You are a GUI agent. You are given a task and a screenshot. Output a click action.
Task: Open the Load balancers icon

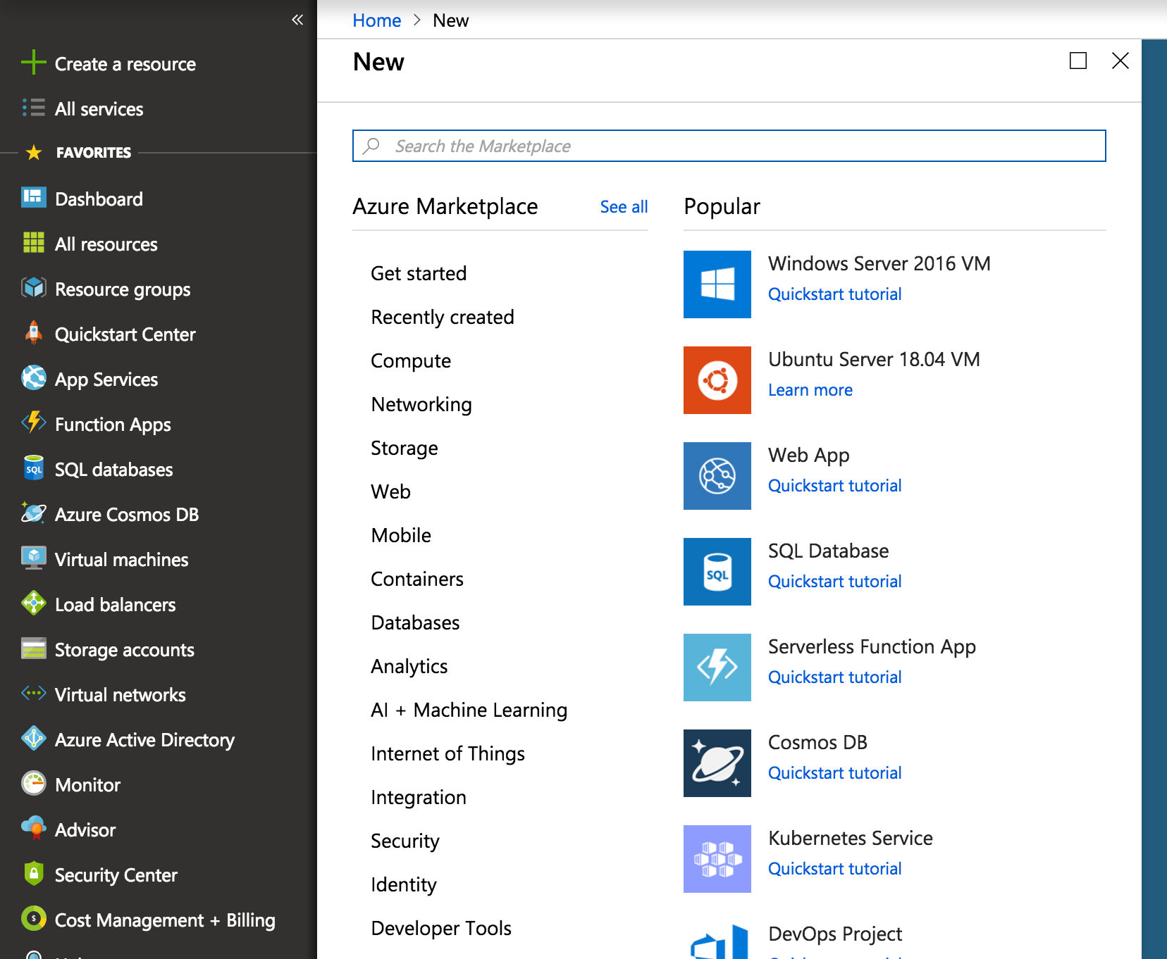(x=33, y=604)
